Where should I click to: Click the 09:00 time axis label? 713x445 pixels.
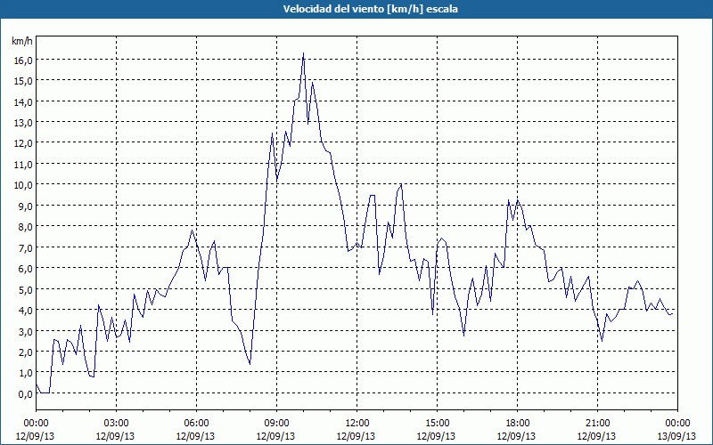[x=276, y=424]
